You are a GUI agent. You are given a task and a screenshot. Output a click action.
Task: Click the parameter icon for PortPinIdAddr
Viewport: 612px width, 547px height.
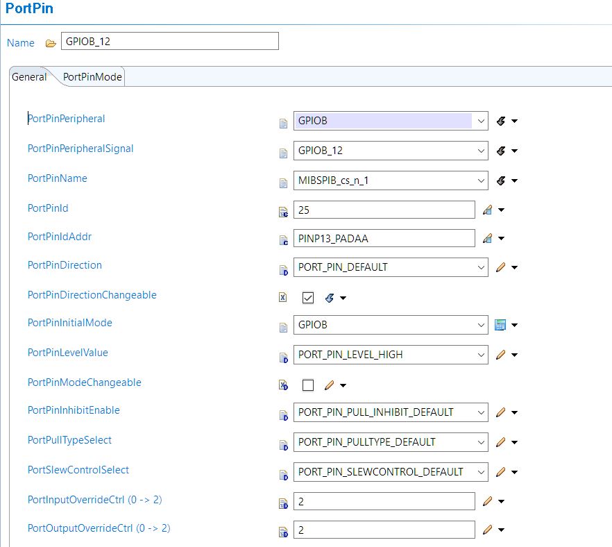click(x=283, y=240)
